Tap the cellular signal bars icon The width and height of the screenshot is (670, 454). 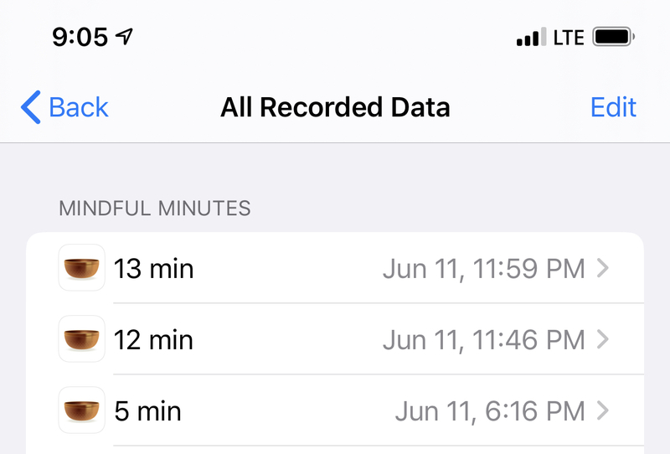(x=531, y=37)
